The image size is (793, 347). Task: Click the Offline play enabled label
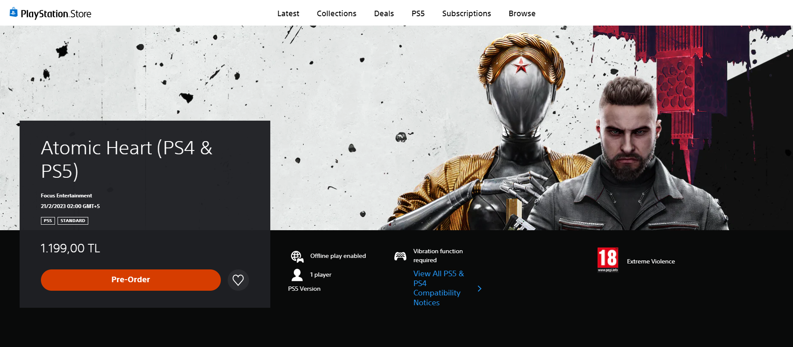(x=338, y=256)
